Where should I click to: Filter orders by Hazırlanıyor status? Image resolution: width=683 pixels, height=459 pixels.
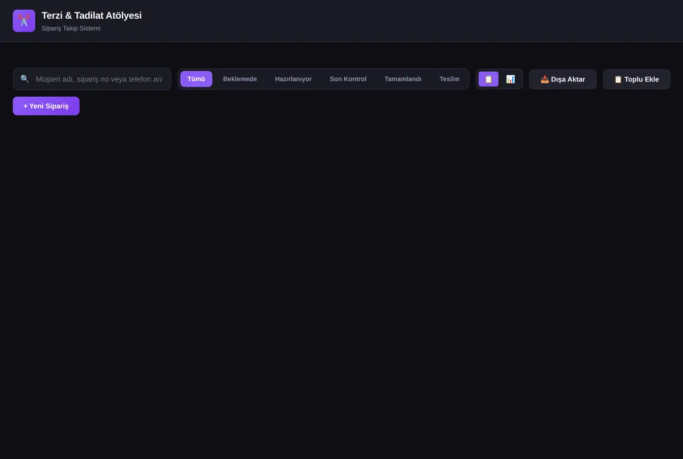tap(293, 79)
